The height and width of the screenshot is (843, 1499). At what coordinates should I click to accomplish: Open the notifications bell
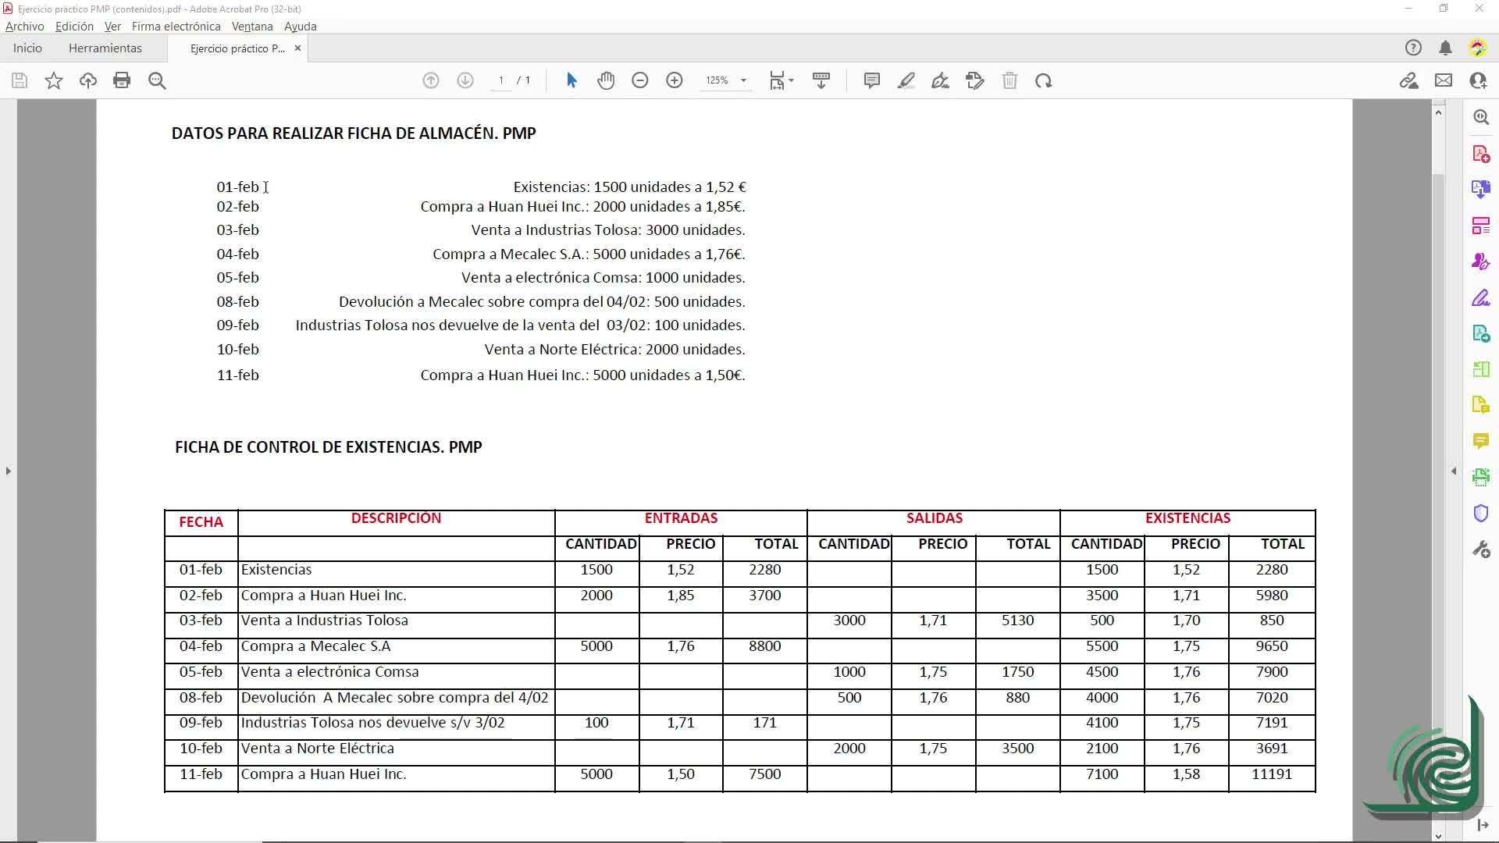point(1445,48)
